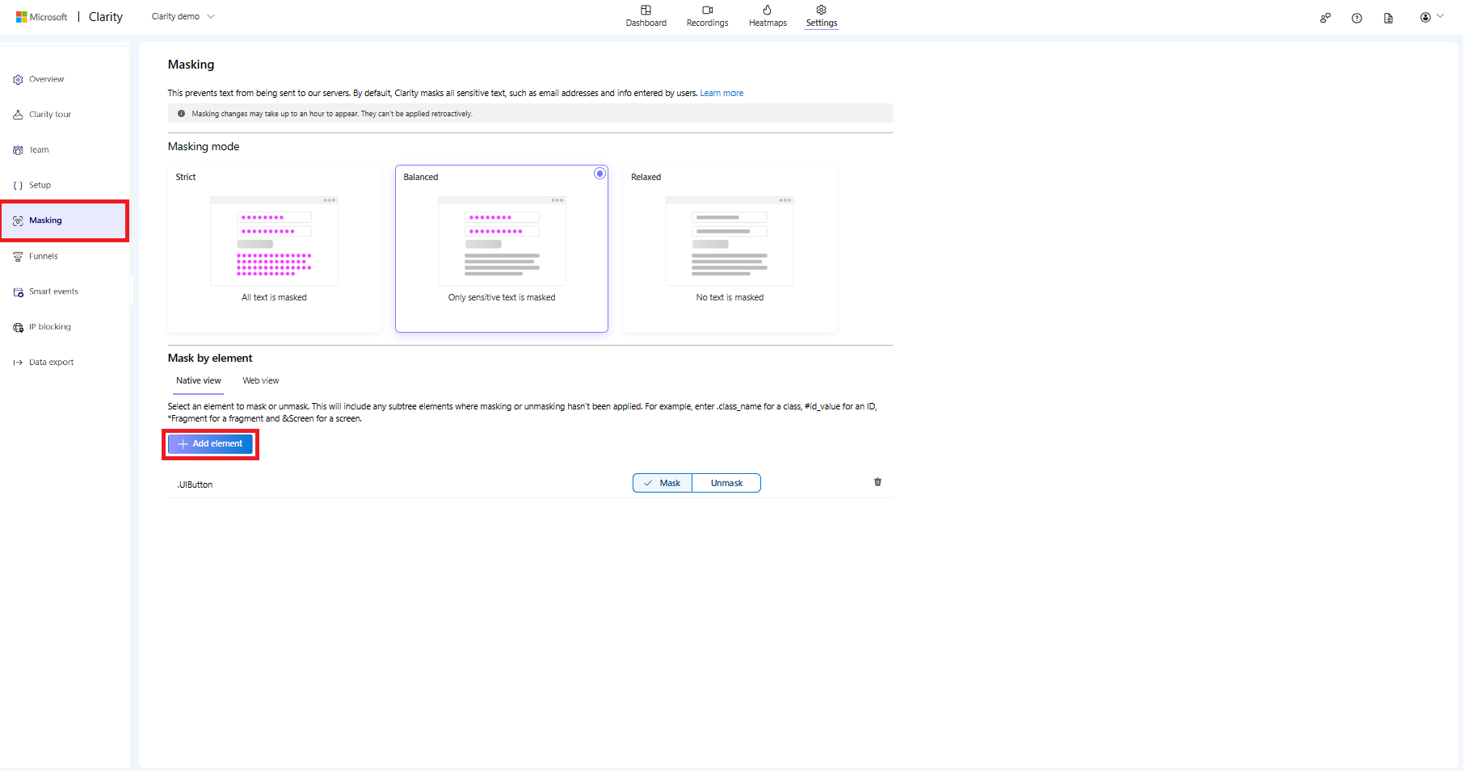1464x772 pixels.
Task: Select the Balanced masking mode radio button
Action: (x=599, y=174)
